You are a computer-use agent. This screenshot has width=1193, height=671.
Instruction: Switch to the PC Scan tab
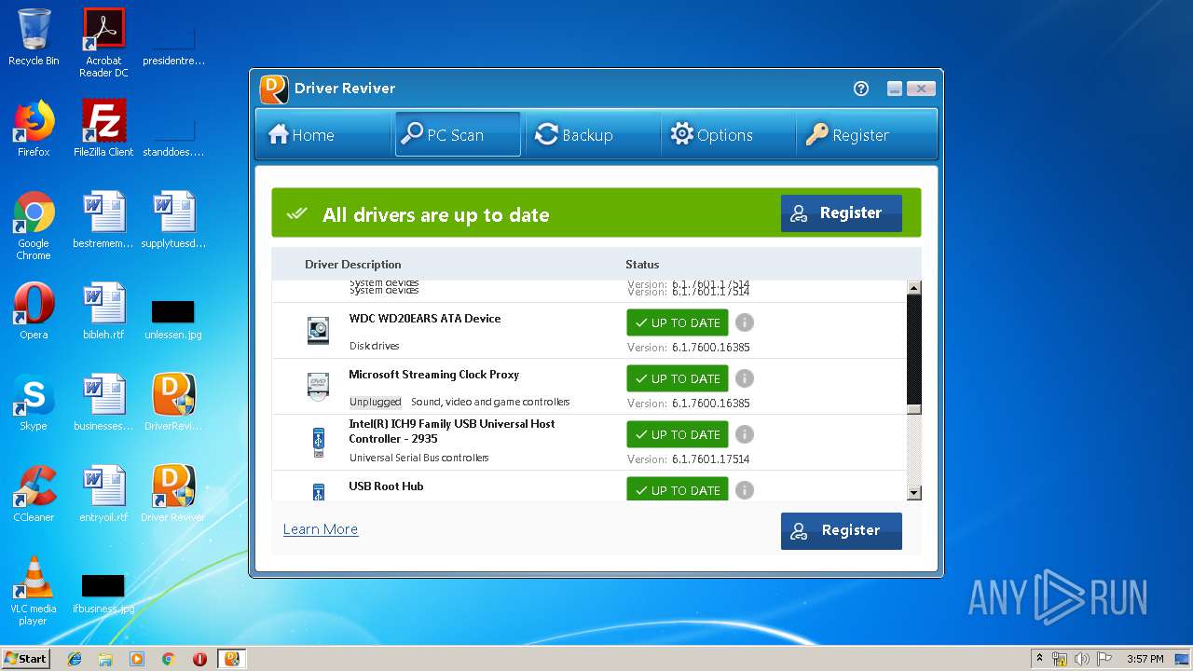(x=458, y=135)
